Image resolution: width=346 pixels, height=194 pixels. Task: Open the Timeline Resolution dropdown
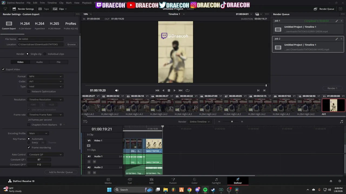coord(45,99)
